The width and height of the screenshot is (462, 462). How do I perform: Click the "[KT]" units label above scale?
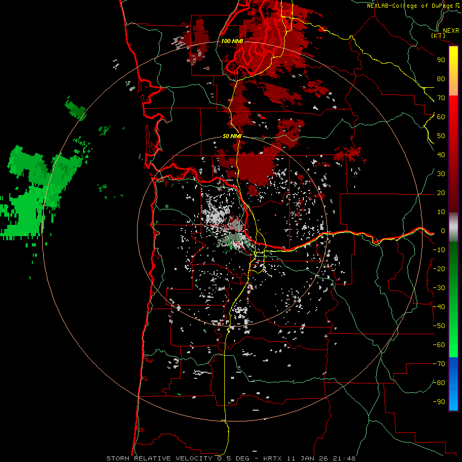(x=438, y=35)
